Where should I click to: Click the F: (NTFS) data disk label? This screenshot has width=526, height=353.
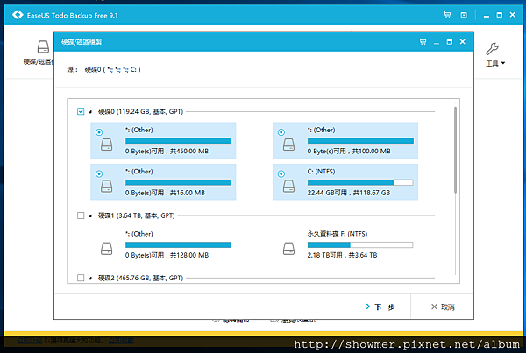[338, 234]
